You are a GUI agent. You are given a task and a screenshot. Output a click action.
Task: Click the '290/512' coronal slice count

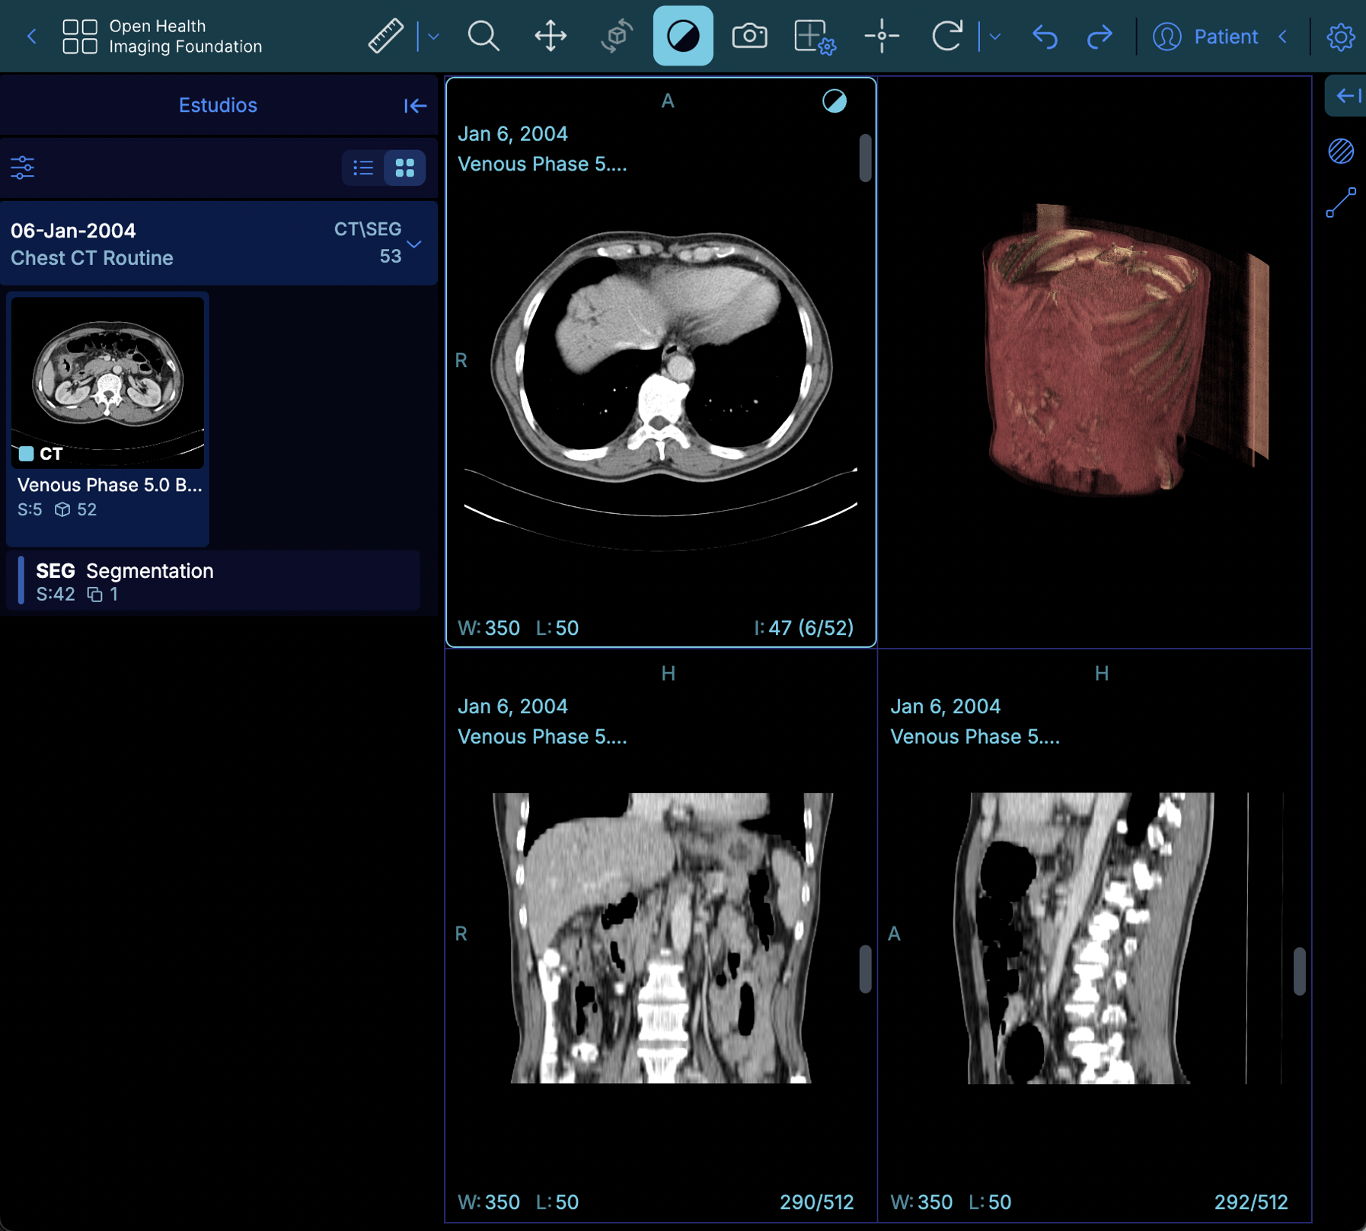816,1201
